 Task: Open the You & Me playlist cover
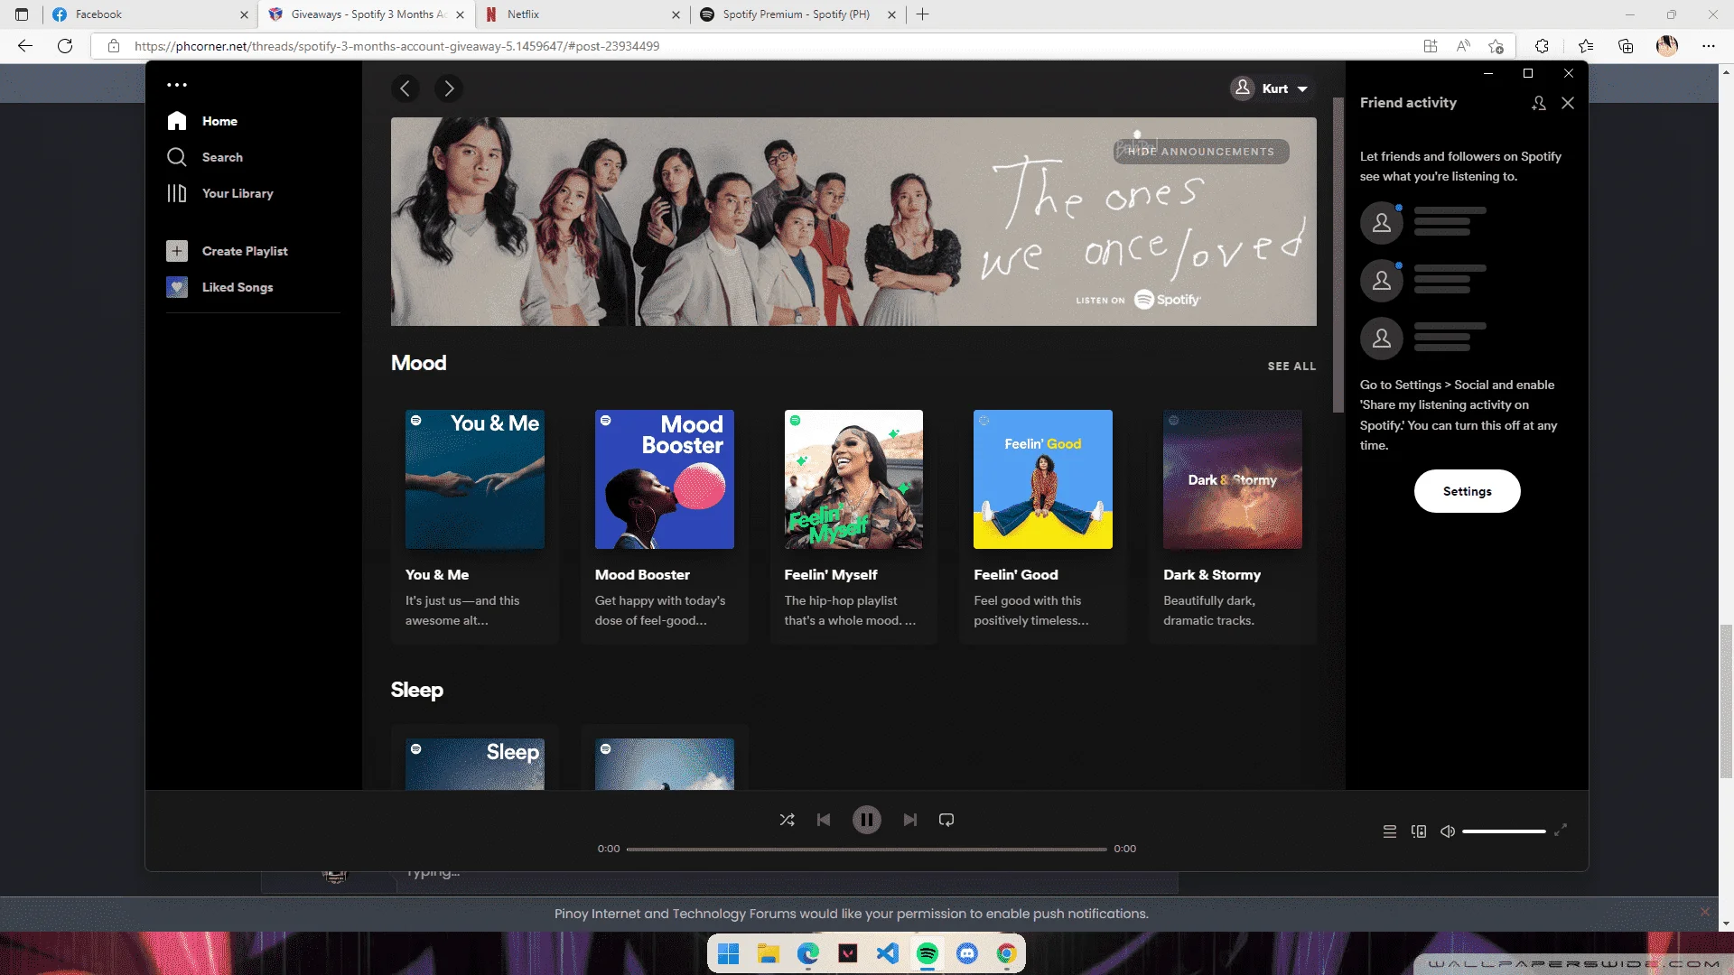click(x=475, y=479)
